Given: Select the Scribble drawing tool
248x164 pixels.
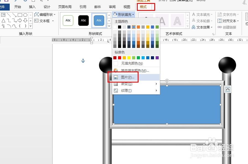Looking at the screenshot, I should pyautogui.click(x=3, y=26).
